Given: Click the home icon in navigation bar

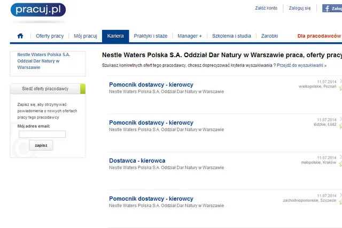Looking at the screenshot, I should pos(20,36).
